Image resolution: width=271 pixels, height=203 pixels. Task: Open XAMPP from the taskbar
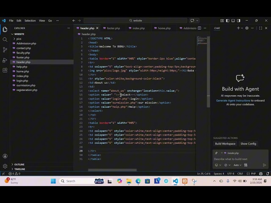pos(185,181)
